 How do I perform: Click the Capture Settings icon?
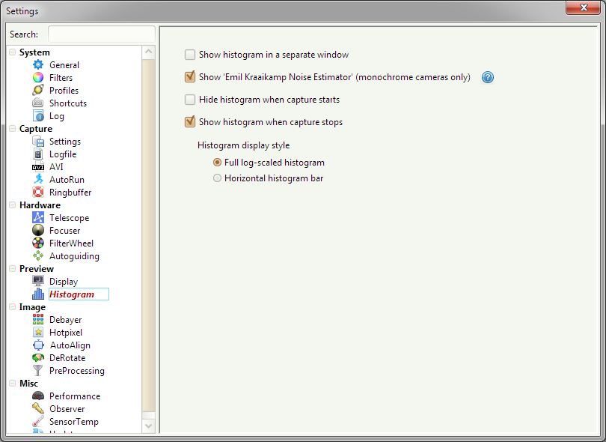click(38, 142)
